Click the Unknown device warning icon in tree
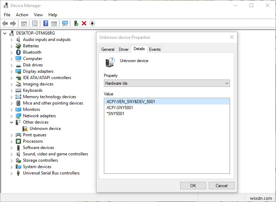276x202 pixels. pyautogui.click(x=25, y=129)
